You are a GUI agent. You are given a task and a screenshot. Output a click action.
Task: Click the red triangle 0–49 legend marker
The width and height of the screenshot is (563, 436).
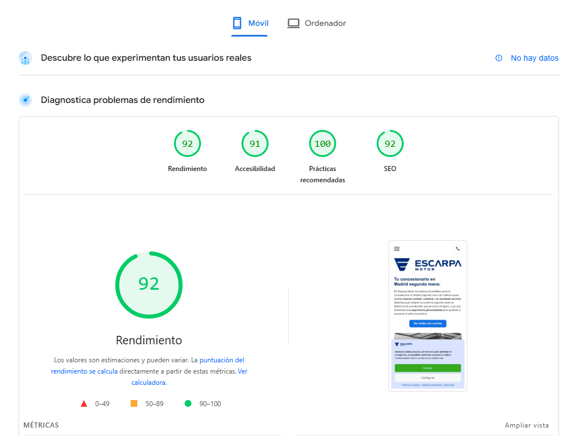[84, 404]
